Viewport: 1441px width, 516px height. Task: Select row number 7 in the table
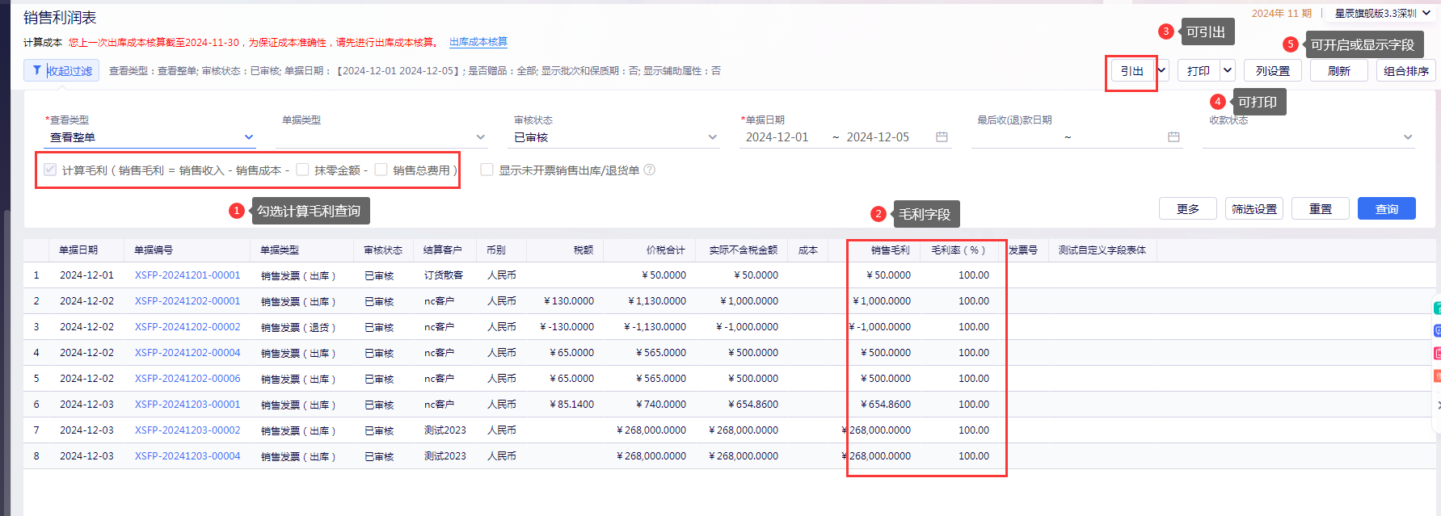(x=36, y=430)
